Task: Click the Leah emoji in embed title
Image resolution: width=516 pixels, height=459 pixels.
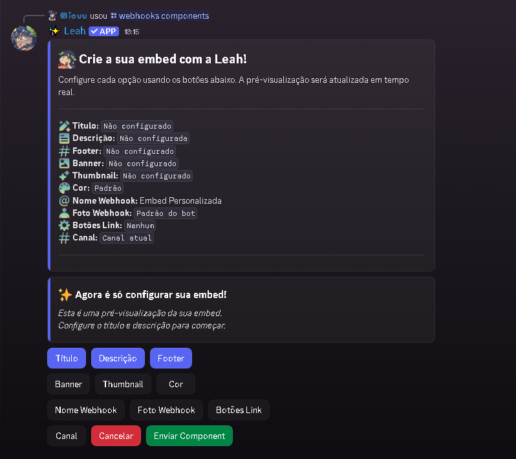Action: click(x=67, y=59)
